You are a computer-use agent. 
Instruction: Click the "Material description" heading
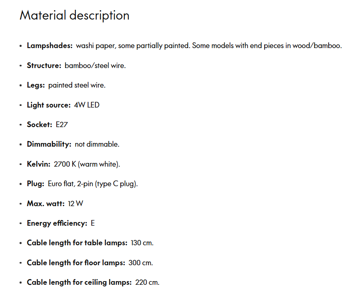[75, 15]
